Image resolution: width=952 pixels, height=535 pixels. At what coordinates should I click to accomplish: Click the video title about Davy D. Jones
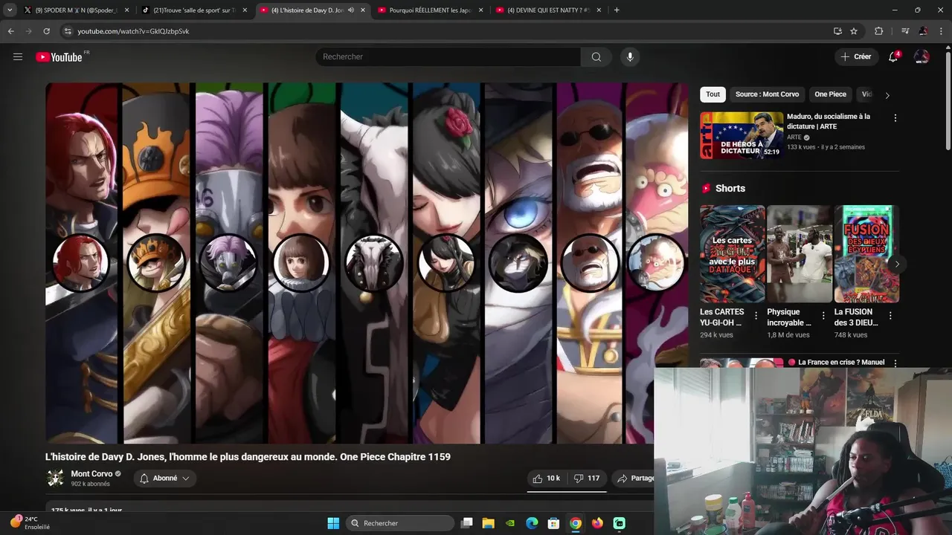pos(248,457)
